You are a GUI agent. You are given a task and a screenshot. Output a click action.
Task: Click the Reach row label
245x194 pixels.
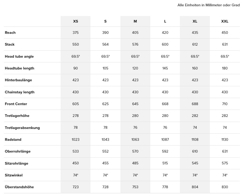click(10, 33)
